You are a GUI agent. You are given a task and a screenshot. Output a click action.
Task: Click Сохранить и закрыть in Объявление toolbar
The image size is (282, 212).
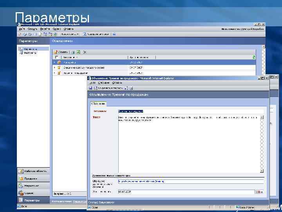pos(108,88)
